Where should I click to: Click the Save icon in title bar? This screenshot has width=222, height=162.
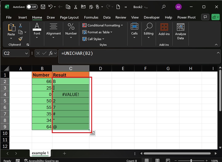(43, 6)
